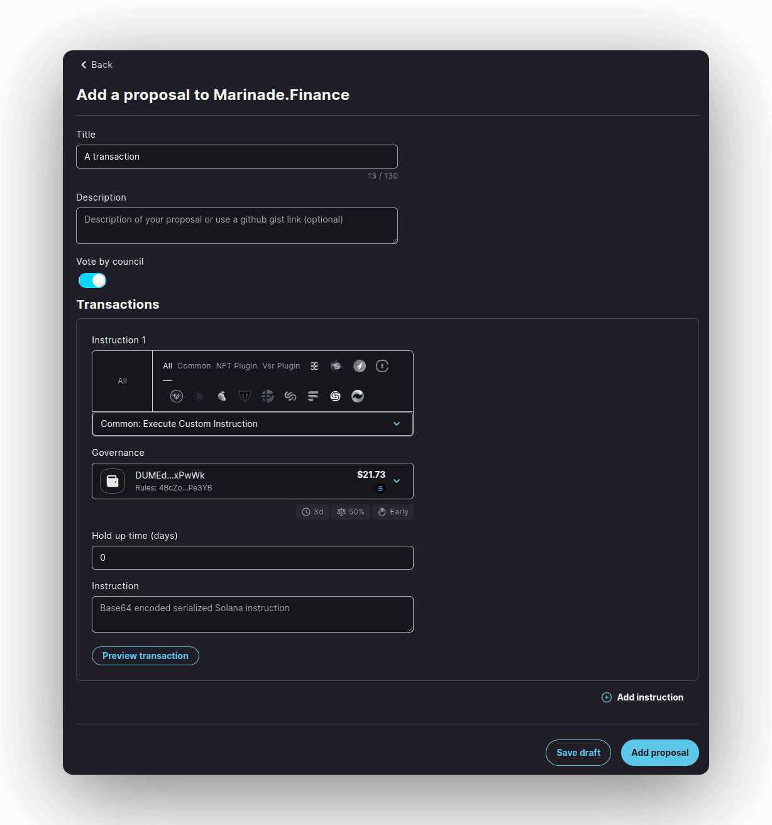
Task: Choose the M-shaped shield protocol icon
Action: 245,396
